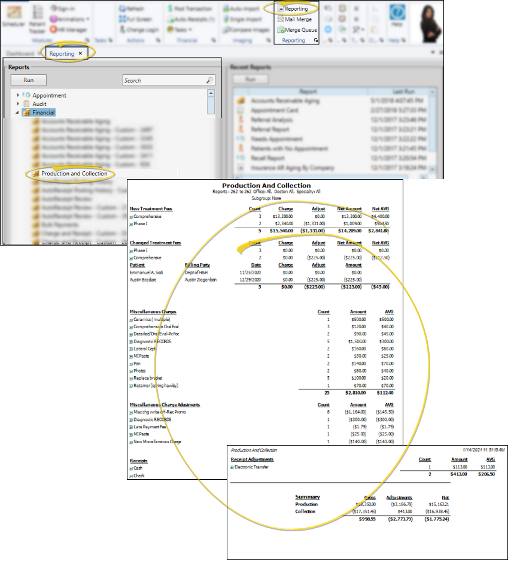The height and width of the screenshot is (572, 520).
Task: Close the Reporting tab
Action: click(x=80, y=53)
